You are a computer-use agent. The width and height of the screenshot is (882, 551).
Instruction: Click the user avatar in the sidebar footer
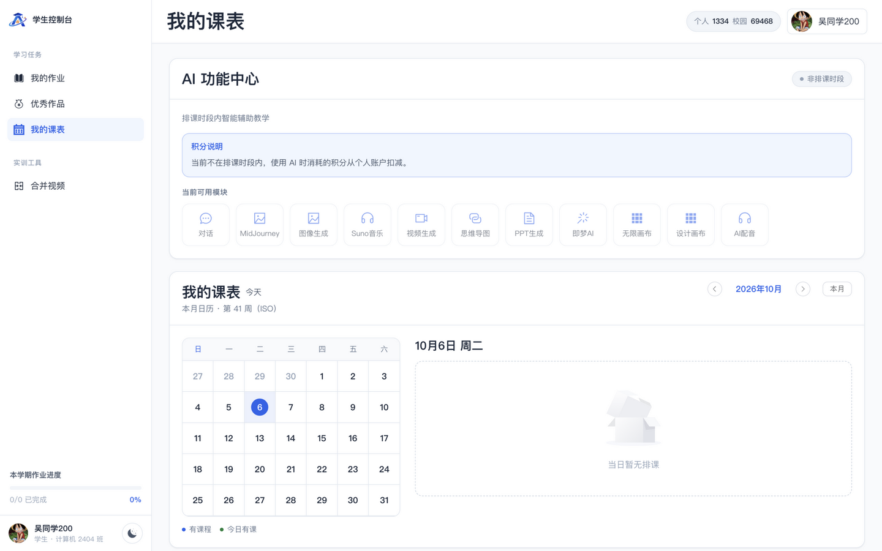(x=18, y=533)
